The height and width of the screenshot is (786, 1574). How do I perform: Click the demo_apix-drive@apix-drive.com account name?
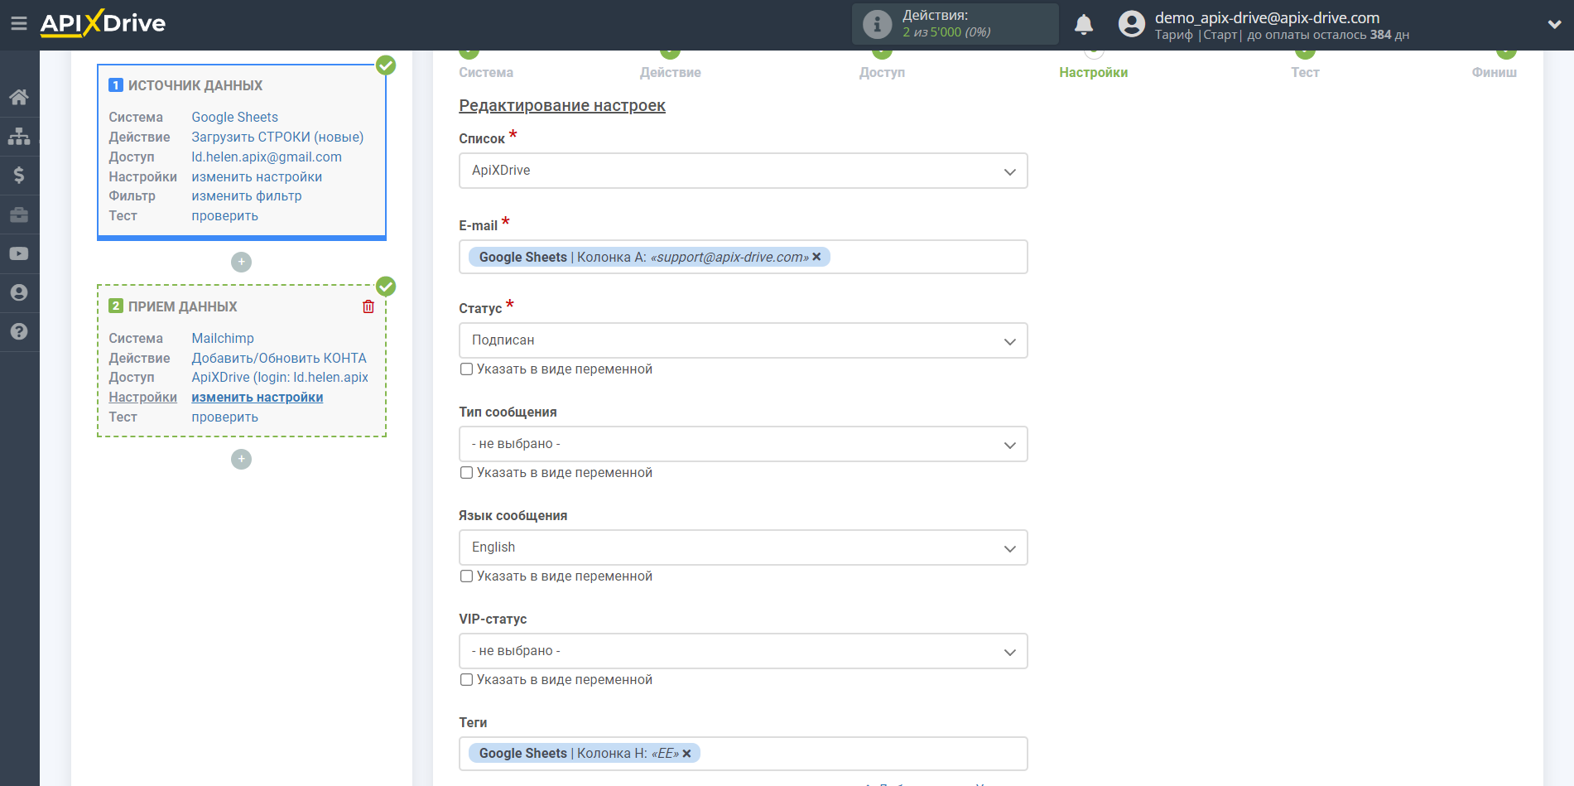coord(1267,17)
